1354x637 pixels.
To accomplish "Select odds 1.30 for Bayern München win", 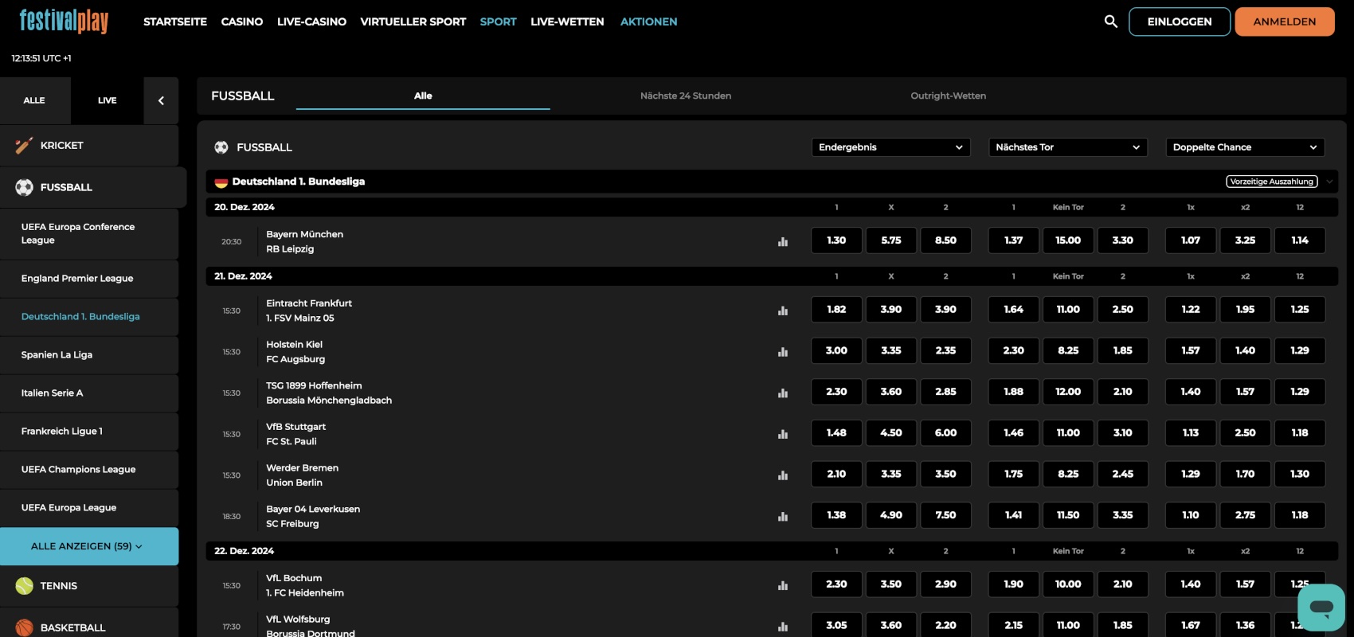I will (x=836, y=240).
